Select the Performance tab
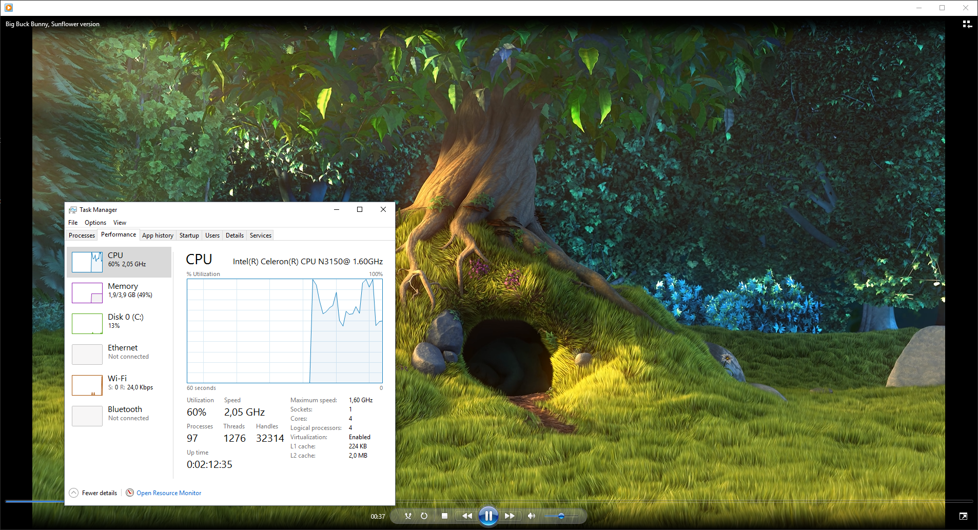 pos(119,234)
